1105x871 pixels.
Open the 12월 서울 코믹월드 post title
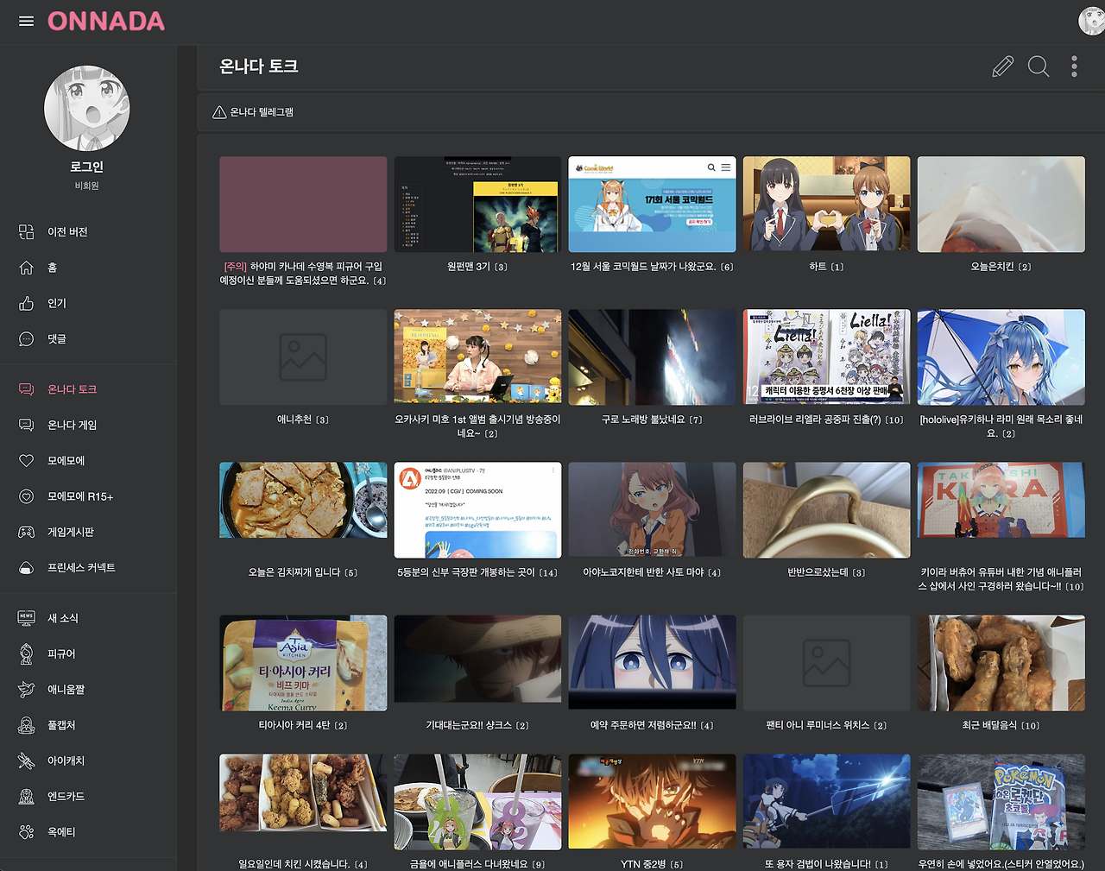tap(652, 267)
